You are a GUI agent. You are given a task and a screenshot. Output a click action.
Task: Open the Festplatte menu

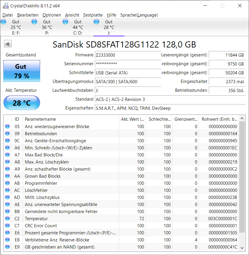click(x=93, y=15)
